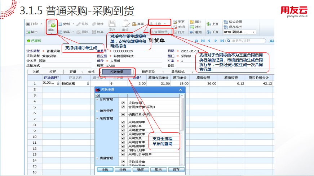Screen dimensions: 314x176
Task: Open the 存量 menu in grid toolbar
Action: (73, 71)
